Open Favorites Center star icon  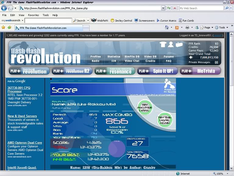[3, 28]
